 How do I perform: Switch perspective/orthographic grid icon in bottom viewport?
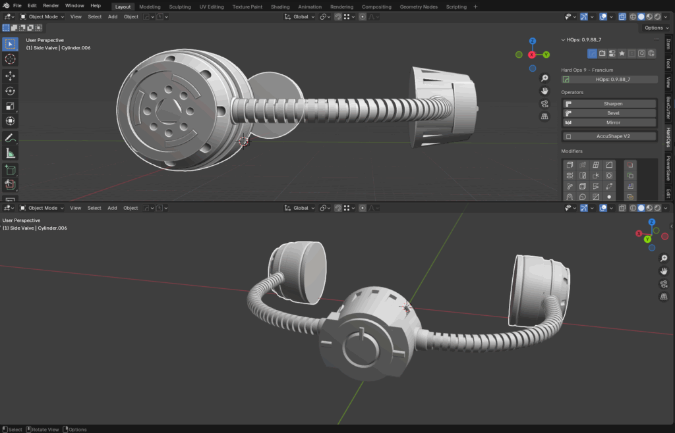664,297
